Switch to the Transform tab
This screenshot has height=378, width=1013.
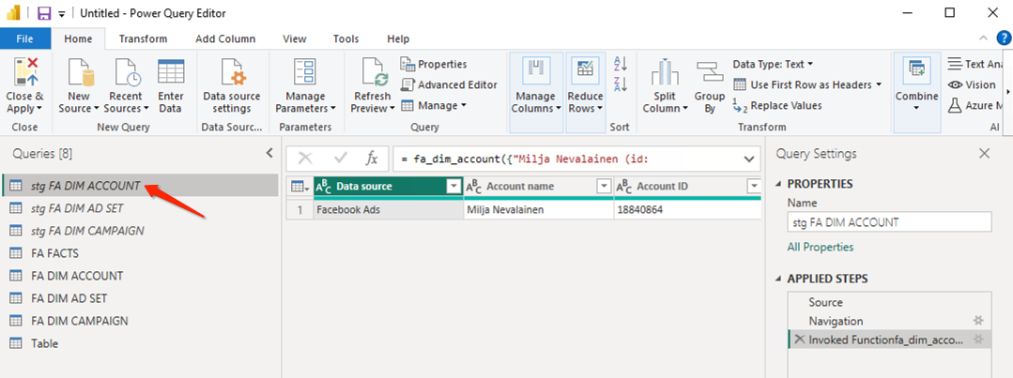tap(143, 38)
